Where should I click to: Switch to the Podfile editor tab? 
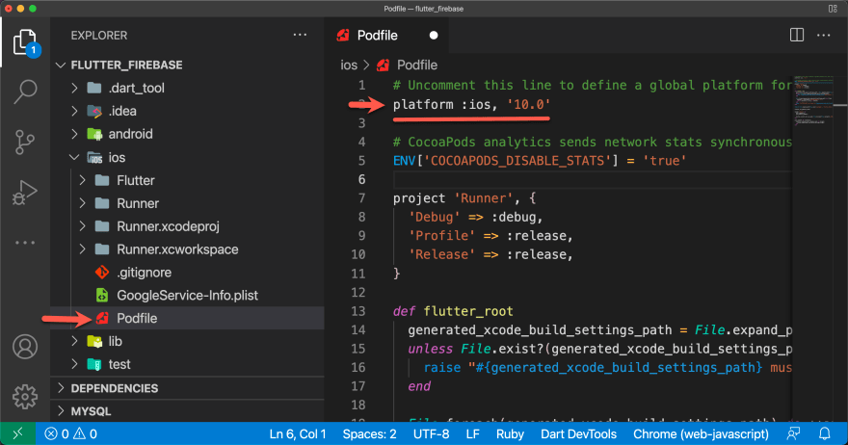(x=386, y=35)
